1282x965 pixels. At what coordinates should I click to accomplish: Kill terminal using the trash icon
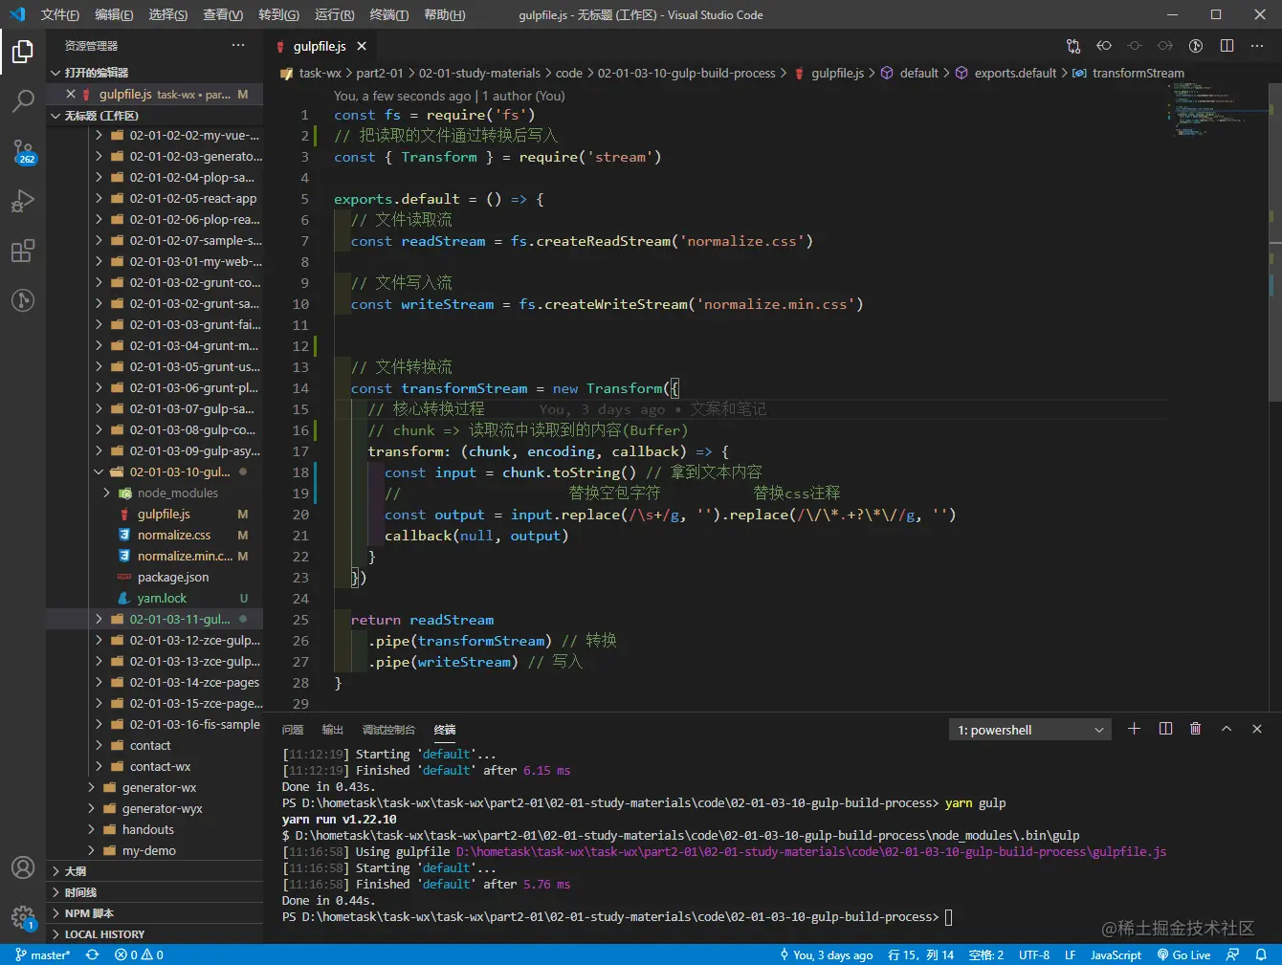tap(1195, 729)
